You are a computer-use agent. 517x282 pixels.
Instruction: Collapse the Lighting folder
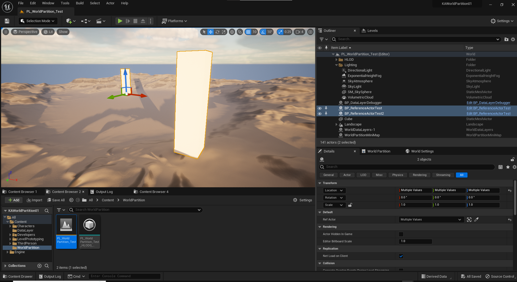pyautogui.click(x=336, y=65)
